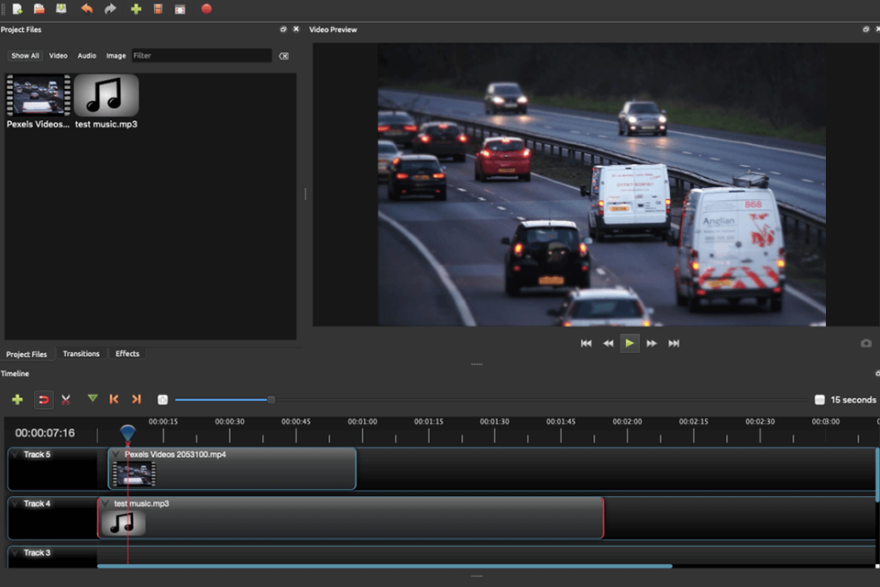Viewport: 880px width, 587px height.
Task: Click the New Project icon
Action: click(17, 9)
